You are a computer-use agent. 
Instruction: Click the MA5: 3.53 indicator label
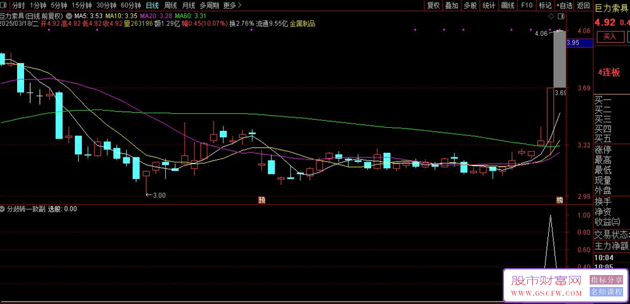click(x=88, y=16)
